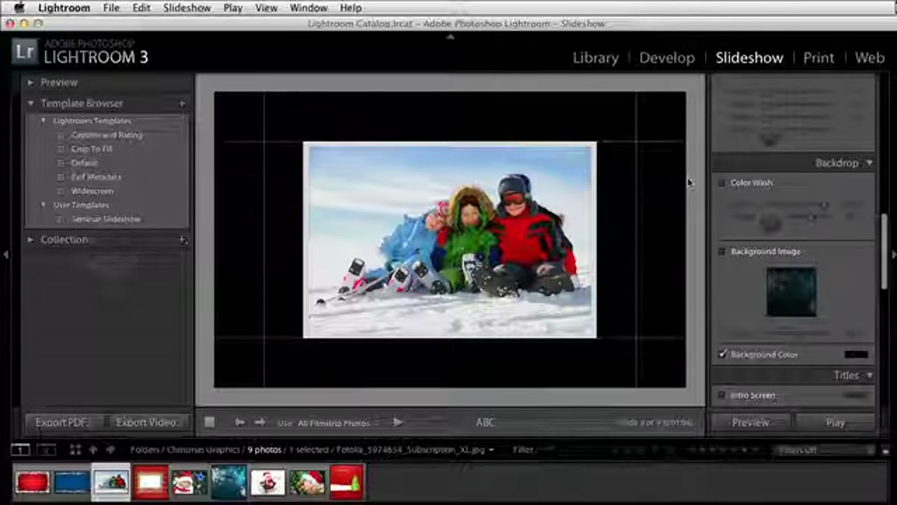Screen dimensions: 897x505
Task: Enable the Color Wash checkbox
Action: tap(722, 183)
